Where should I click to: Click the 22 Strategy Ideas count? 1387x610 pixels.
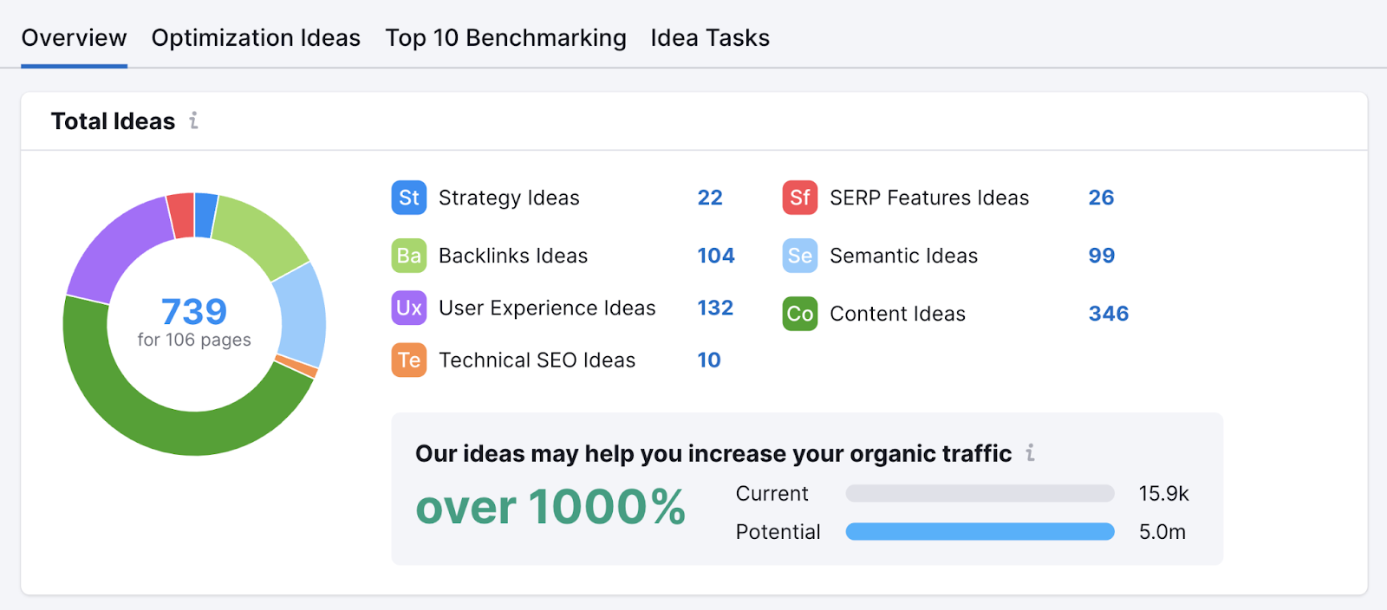(711, 198)
